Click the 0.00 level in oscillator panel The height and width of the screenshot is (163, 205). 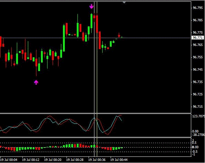point(195,131)
